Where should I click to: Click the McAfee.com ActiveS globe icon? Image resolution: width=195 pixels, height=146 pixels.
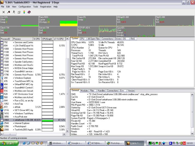2,97
